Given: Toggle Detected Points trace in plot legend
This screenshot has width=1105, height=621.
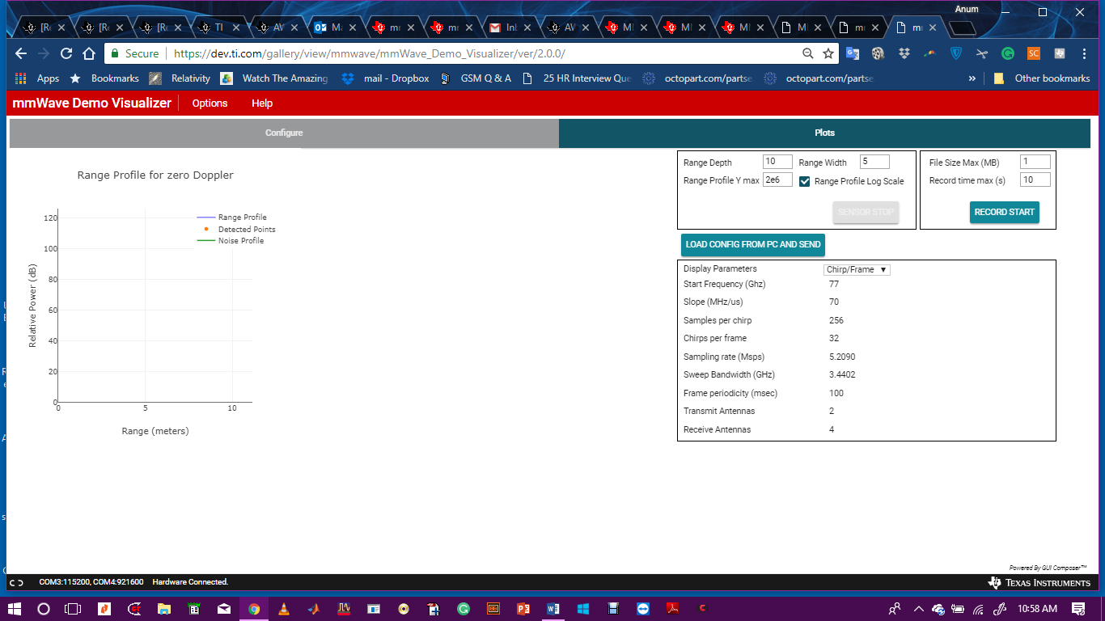Looking at the screenshot, I should (x=236, y=229).
